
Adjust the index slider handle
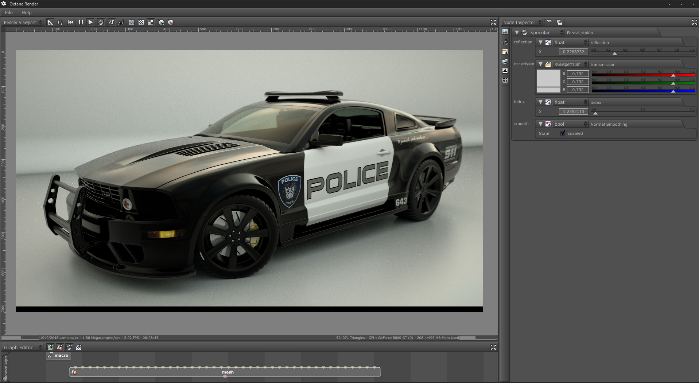595,113
